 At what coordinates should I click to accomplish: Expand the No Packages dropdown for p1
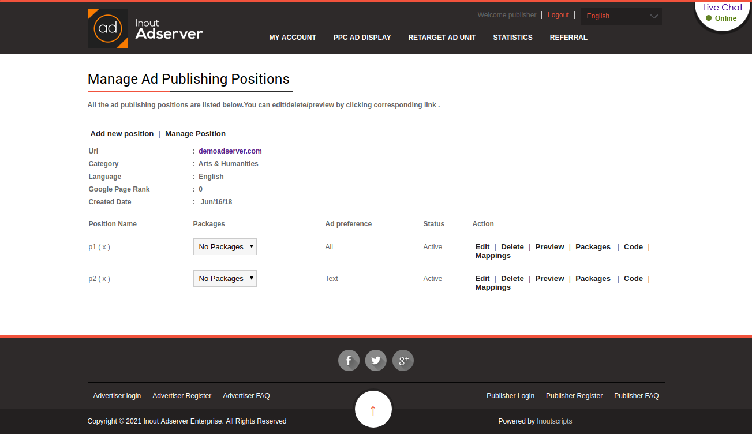click(x=225, y=246)
